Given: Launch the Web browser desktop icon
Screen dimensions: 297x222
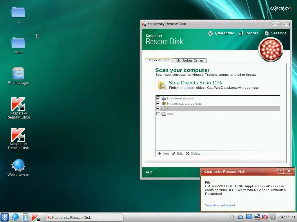Looking at the screenshot, I should (x=18, y=168).
